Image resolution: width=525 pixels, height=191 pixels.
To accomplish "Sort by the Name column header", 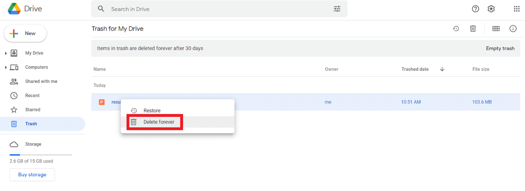I will (x=99, y=69).
